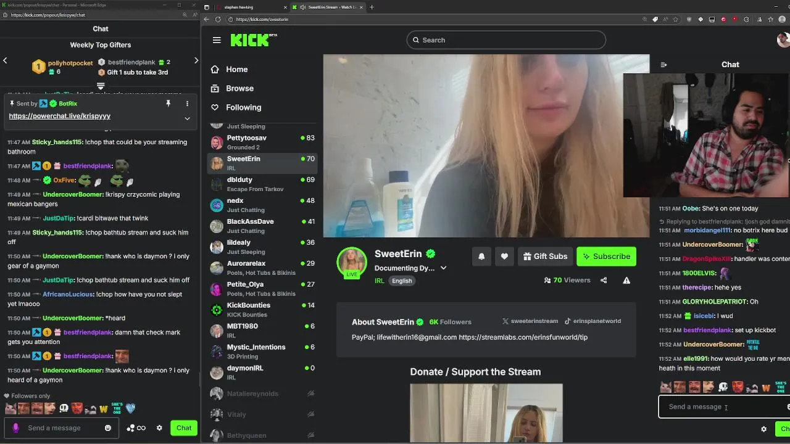This screenshot has width=790, height=444.
Task: Select daymonIRL channel in sidebar
Action: [262, 372]
